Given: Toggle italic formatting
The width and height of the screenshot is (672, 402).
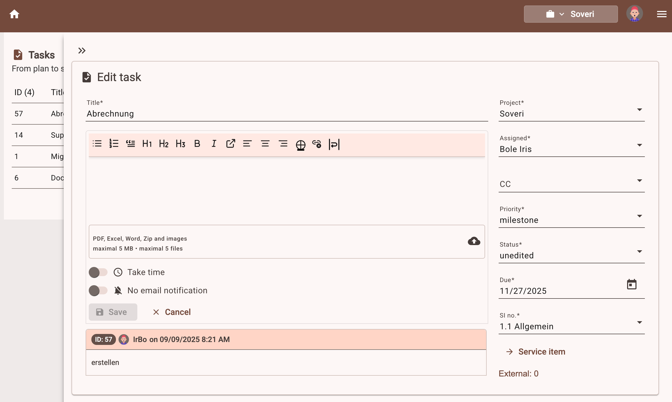Looking at the screenshot, I should tap(214, 144).
